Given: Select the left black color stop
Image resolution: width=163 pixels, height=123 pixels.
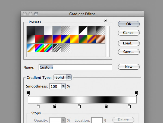Looking at the screenshot, I should click(55, 106).
